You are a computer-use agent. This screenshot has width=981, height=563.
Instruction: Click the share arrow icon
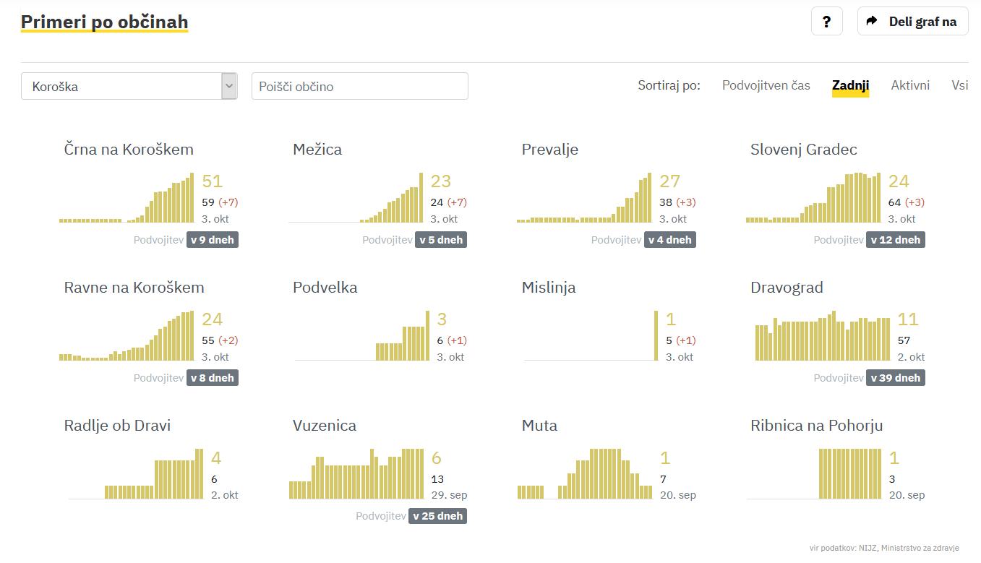[872, 21]
